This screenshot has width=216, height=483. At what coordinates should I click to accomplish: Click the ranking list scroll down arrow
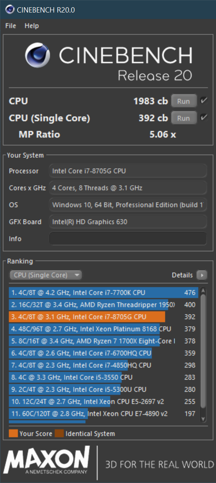pos(203,419)
